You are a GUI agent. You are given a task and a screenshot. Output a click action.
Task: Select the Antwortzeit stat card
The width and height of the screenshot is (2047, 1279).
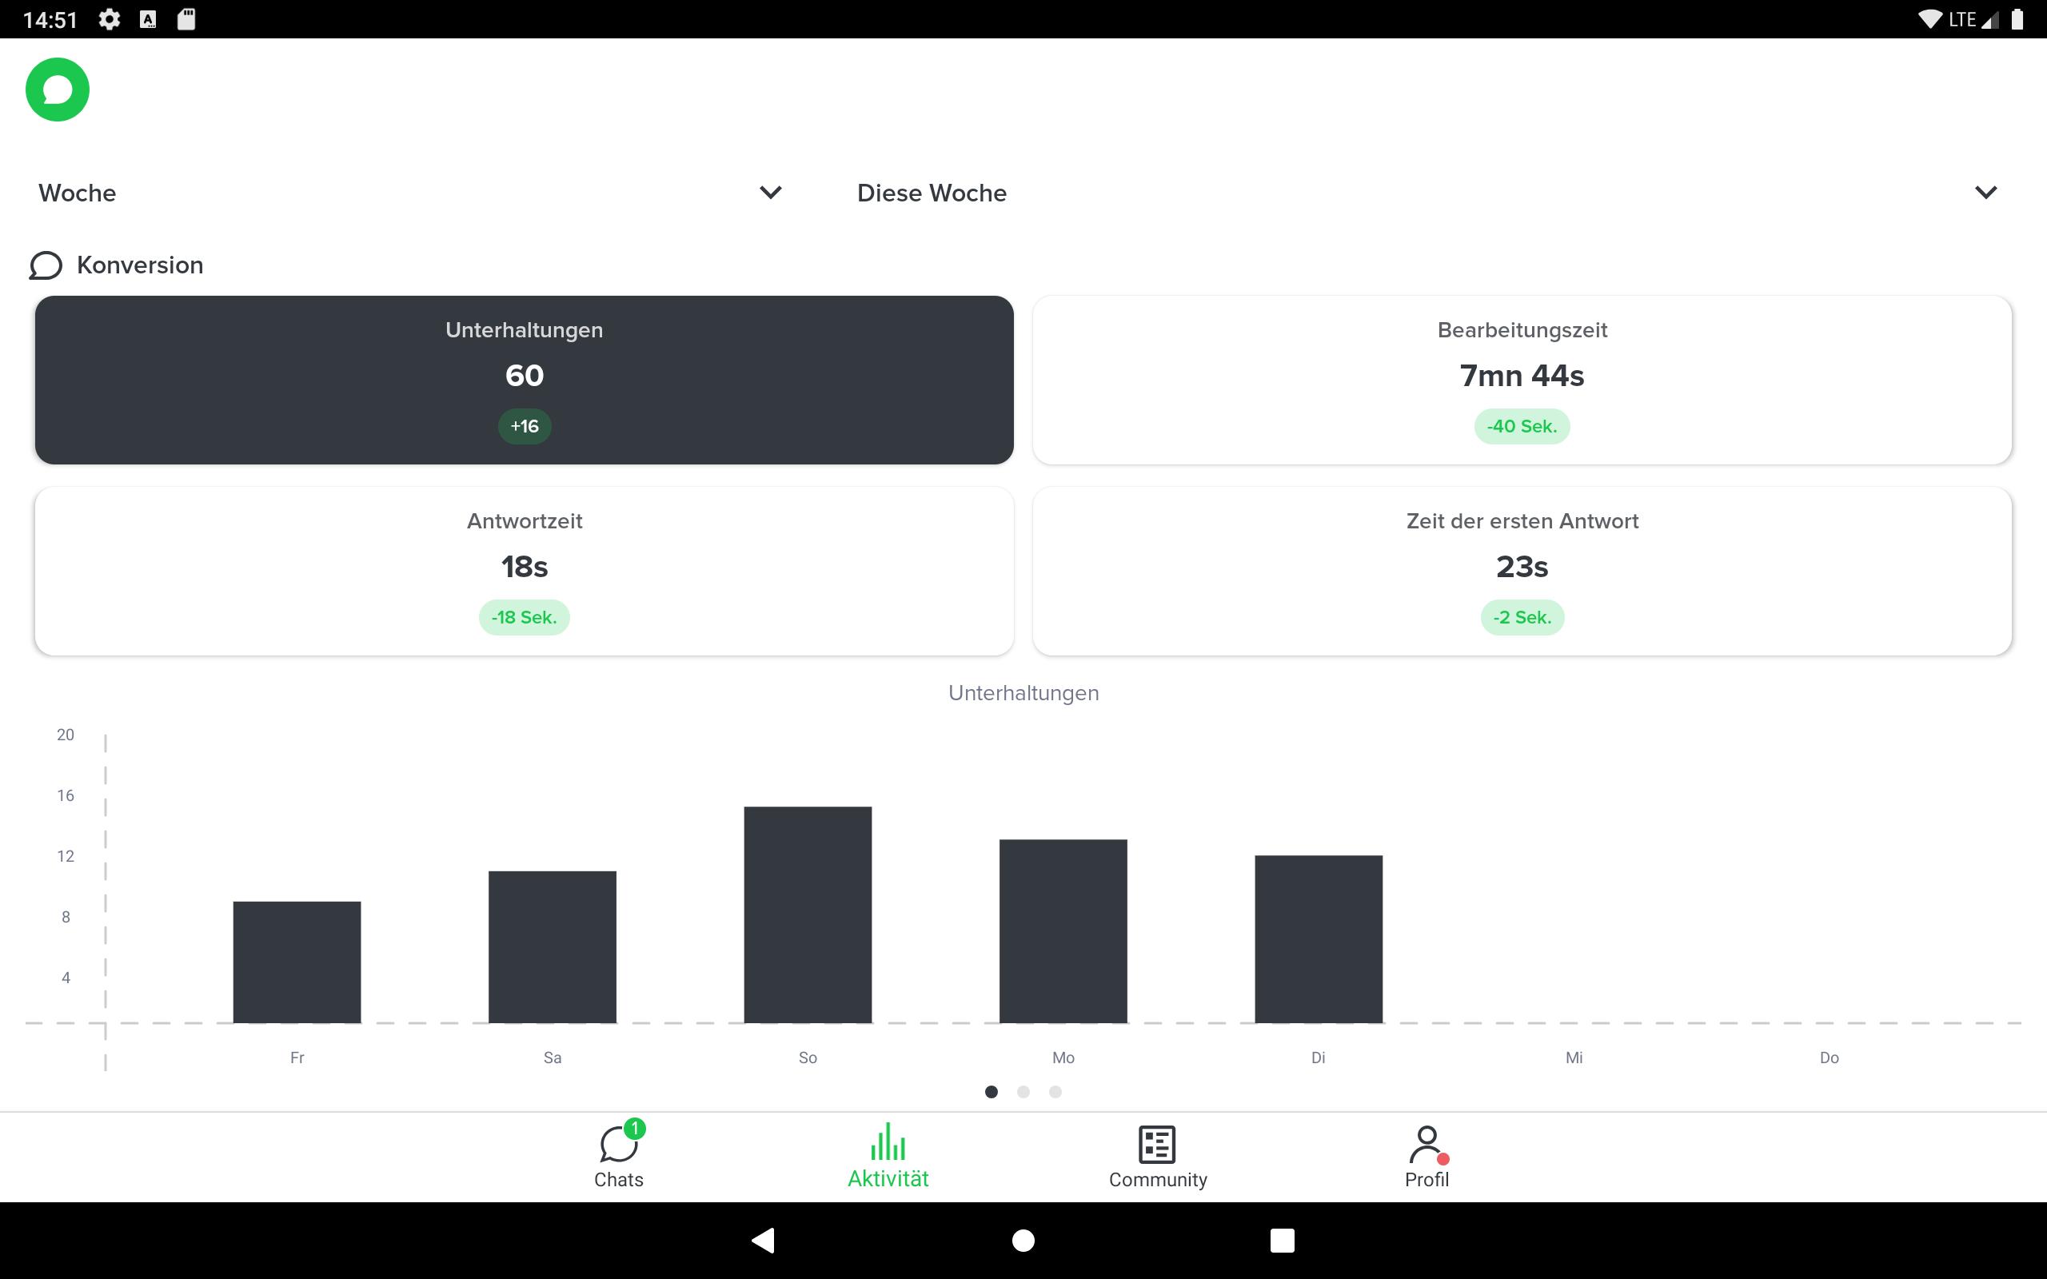(525, 571)
